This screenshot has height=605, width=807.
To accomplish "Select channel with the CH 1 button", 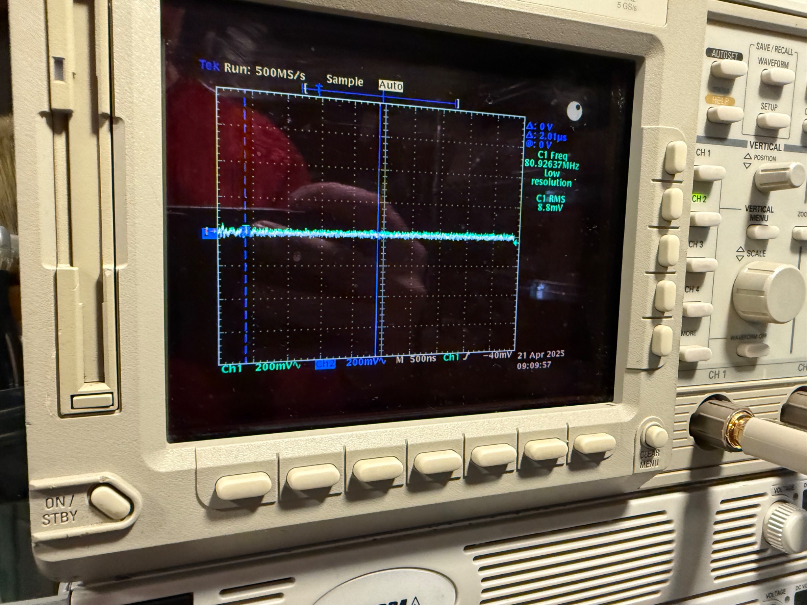I will pyautogui.click(x=709, y=173).
